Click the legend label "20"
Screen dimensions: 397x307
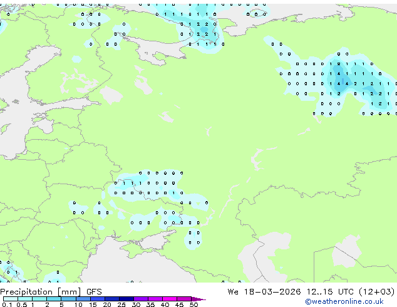click(x=107, y=304)
